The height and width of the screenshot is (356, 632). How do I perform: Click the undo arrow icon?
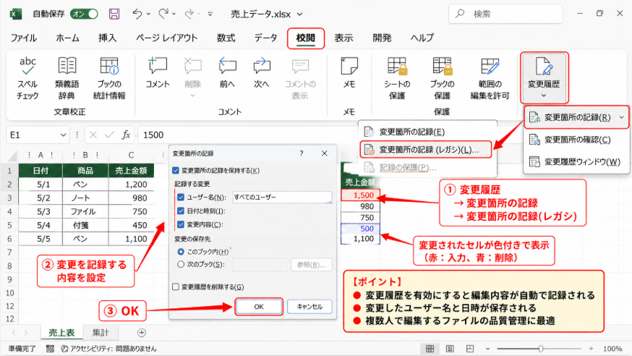pos(137,14)
